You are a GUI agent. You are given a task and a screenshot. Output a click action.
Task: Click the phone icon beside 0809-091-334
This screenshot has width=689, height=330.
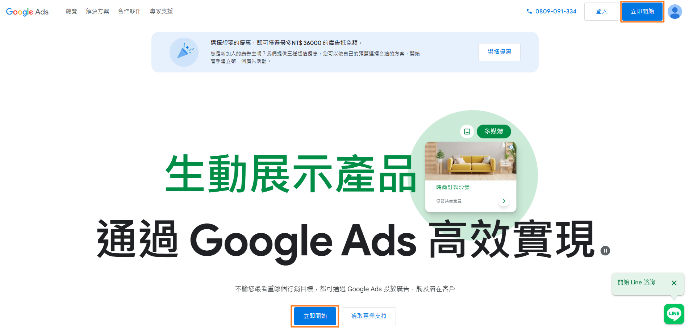point(529,11)
